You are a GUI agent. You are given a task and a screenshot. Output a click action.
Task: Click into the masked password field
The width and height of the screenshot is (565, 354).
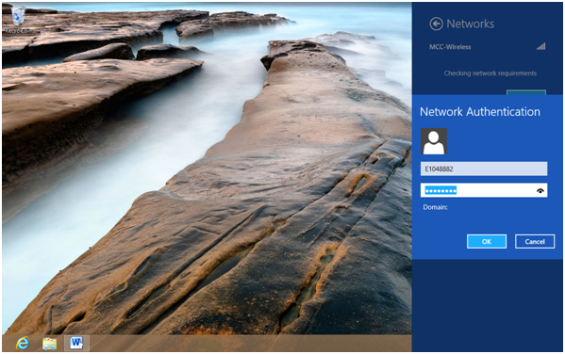(x=484, y=190)
